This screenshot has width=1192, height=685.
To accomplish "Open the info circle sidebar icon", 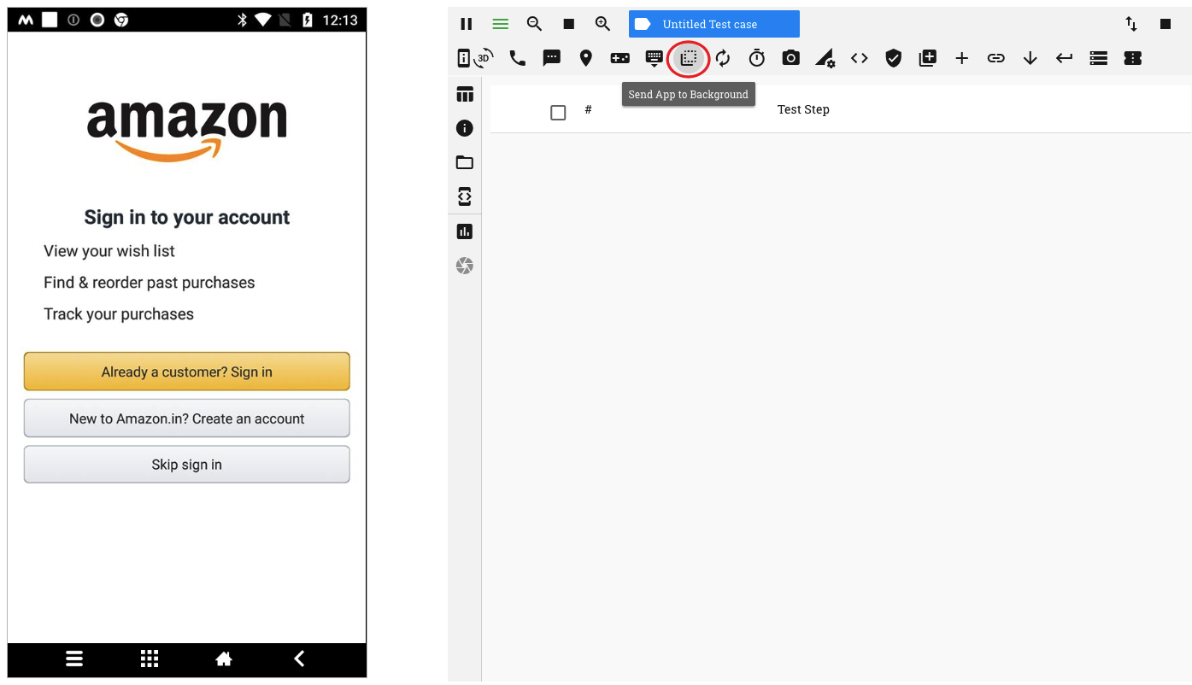I will [465, 128].
